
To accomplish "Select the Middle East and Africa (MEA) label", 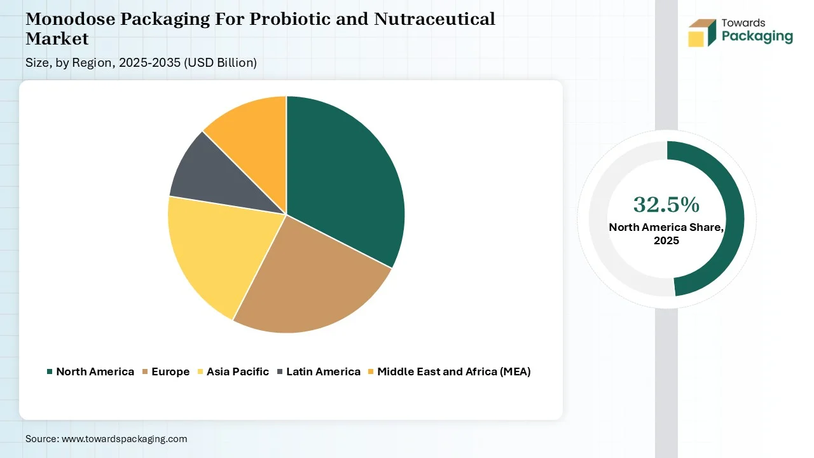I will pos(453,371).
